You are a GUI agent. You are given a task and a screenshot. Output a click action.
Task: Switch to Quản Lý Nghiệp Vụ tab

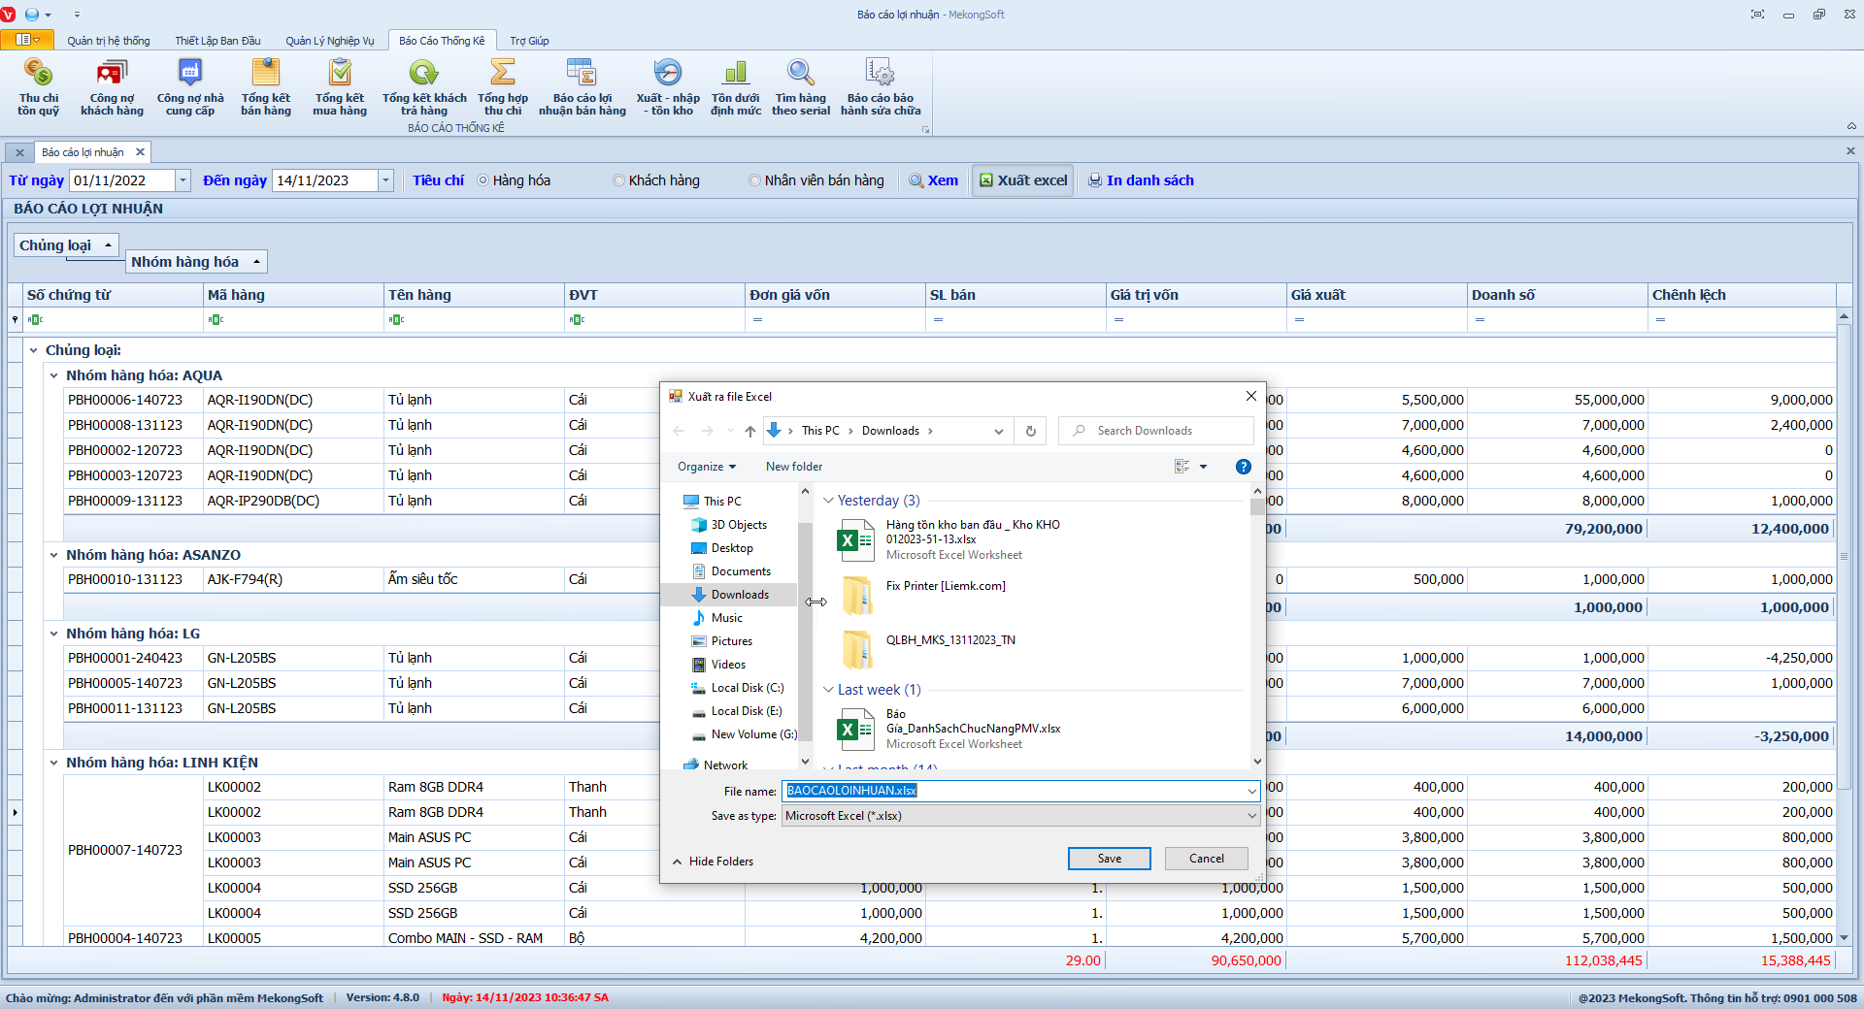(329, 41)
